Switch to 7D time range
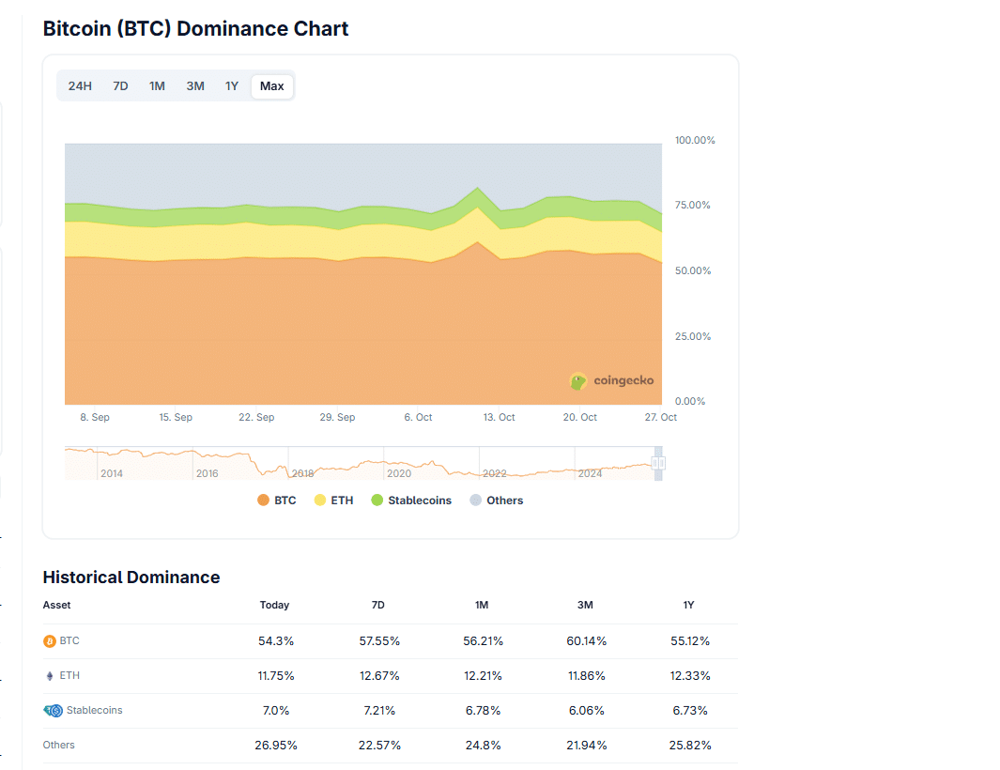The image size is (1000, 770). 120,86
